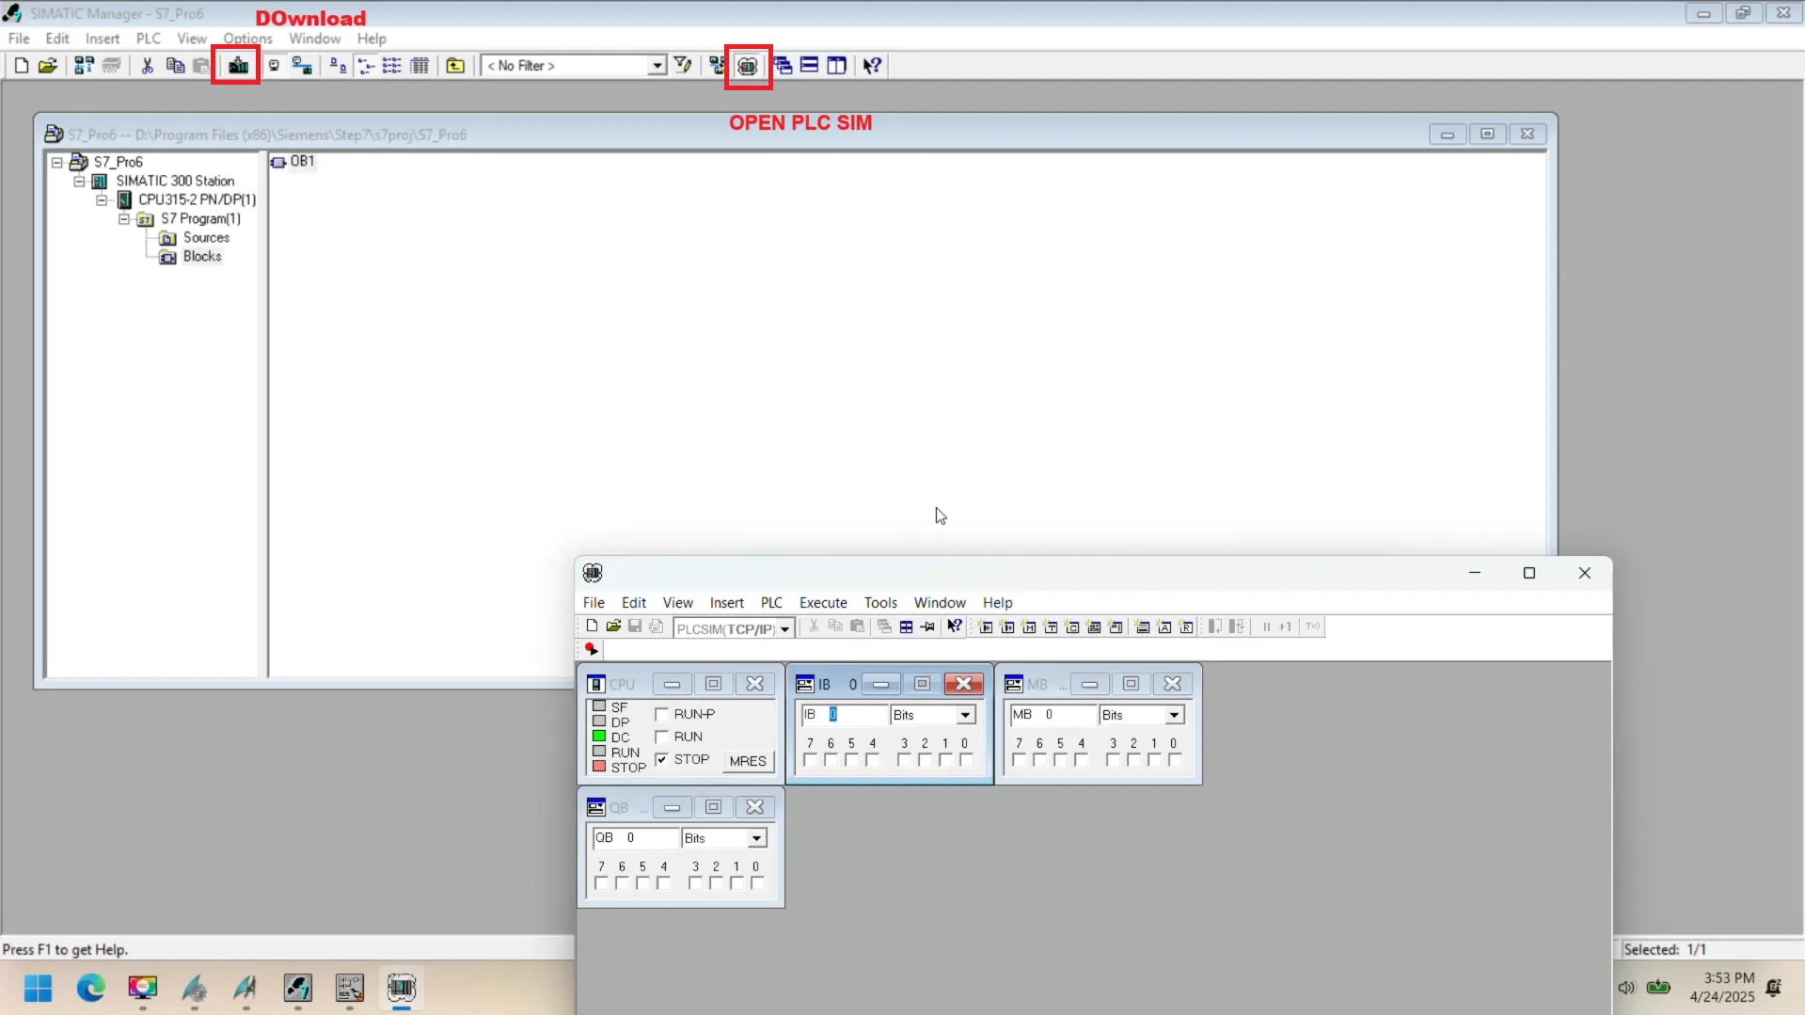Toggle the STOP checkbox in CPU window
This screenshot has height=1015, width=1805.
click(x=661, y=759)
